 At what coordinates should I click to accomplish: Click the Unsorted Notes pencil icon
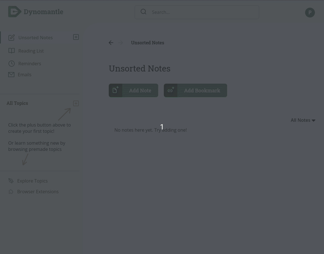pyautogui.click(x=11, y=38)
